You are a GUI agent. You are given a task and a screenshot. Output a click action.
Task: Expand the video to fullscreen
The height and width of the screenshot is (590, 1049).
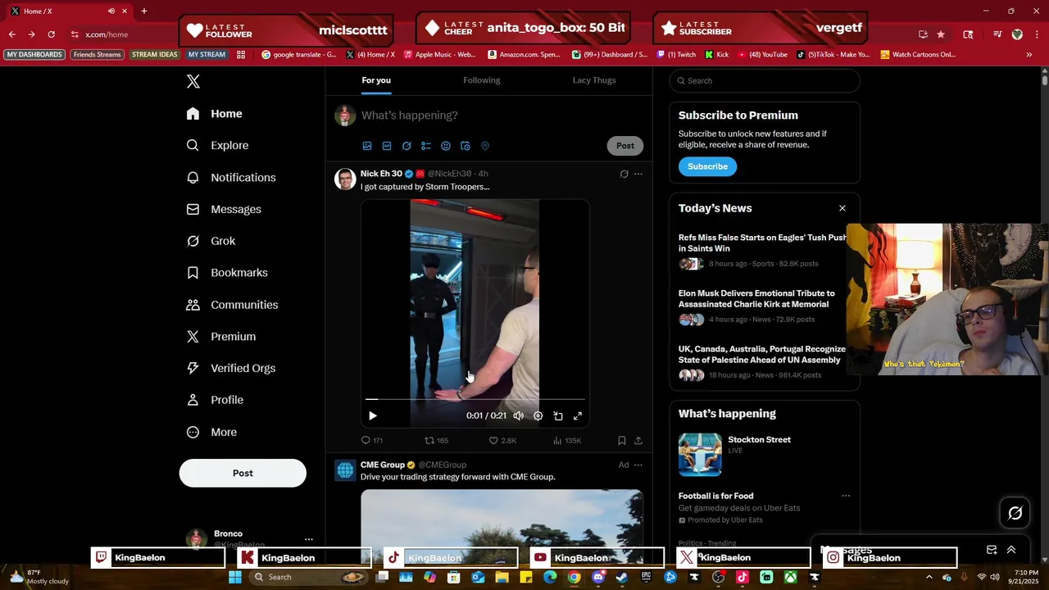tap(578, 415)
